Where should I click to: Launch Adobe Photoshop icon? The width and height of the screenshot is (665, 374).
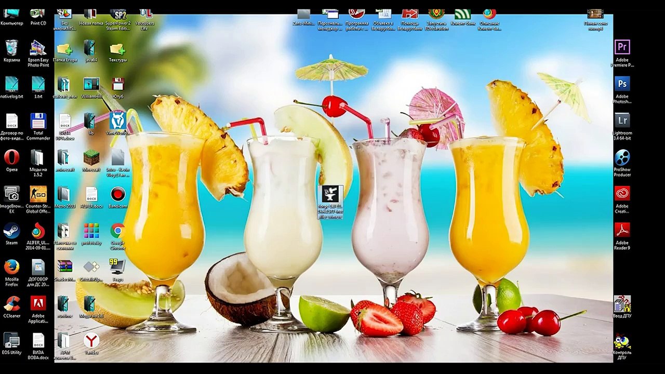tap(622, 90)
